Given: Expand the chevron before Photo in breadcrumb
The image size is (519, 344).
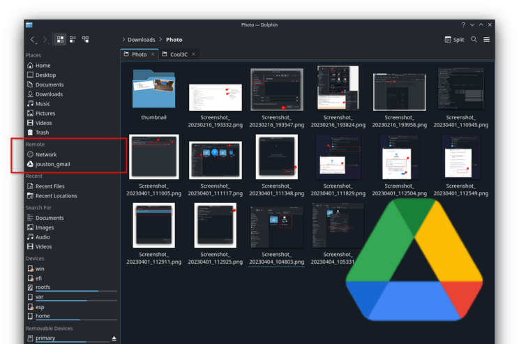Looking at the screenshot, I should pyautogui.click(x=160, y=40).
